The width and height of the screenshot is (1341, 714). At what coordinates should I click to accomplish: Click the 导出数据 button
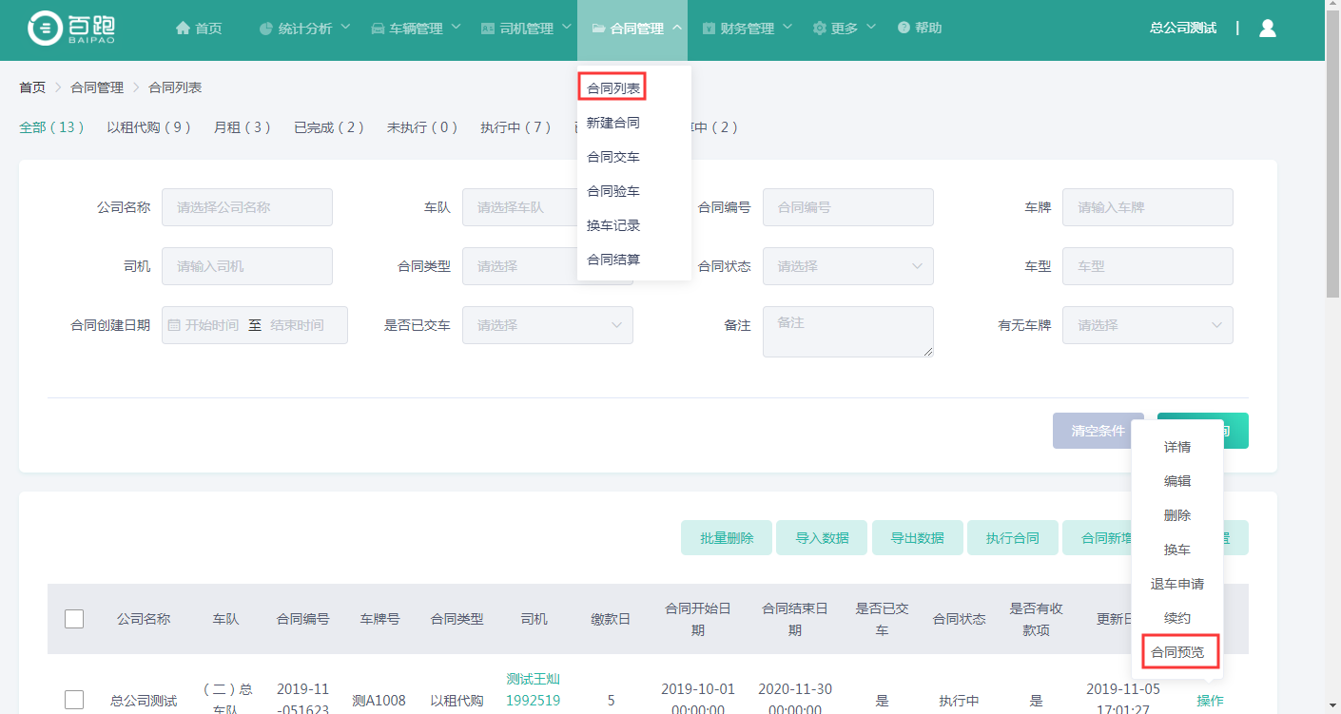click(x=917, y=538)
